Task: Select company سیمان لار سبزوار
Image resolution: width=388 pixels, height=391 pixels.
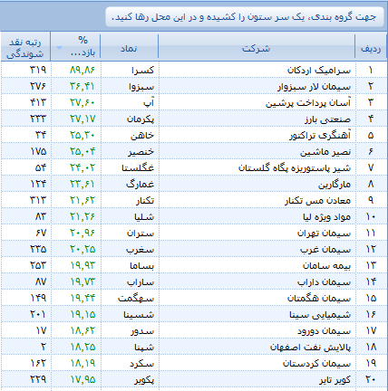Action: 315,87
